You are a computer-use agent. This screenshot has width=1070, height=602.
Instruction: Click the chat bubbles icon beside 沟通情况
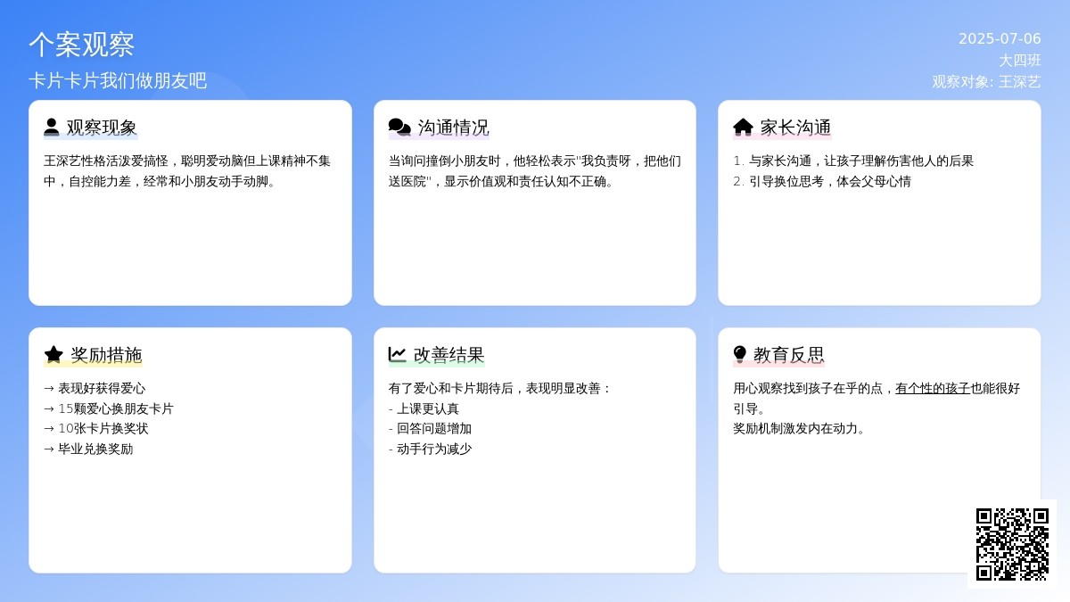coord(399,128)
